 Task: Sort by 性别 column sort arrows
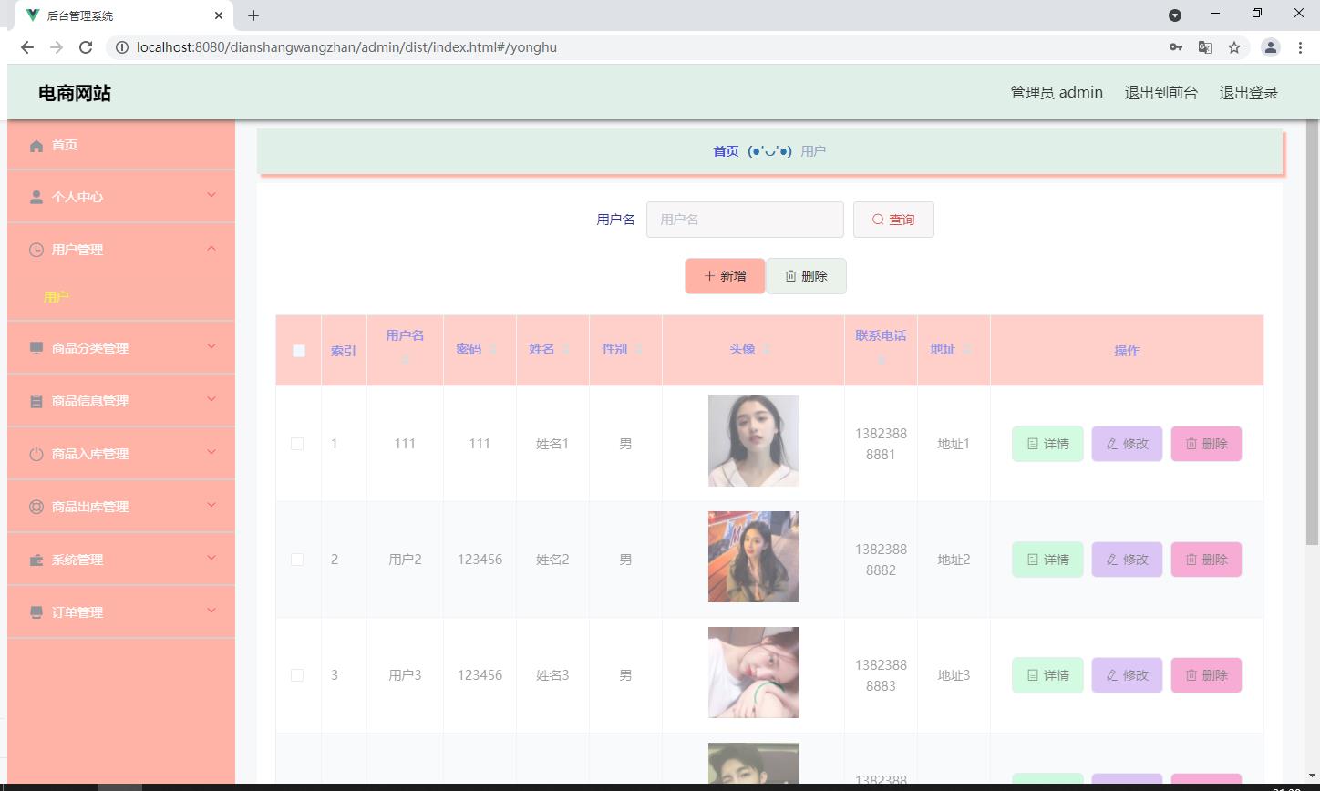click(x=639, y=350)
